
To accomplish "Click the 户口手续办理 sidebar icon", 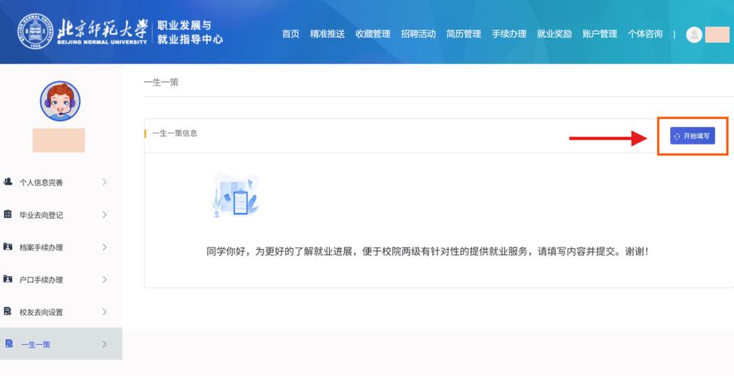I will pyautogui.click(x=8, y=279).
